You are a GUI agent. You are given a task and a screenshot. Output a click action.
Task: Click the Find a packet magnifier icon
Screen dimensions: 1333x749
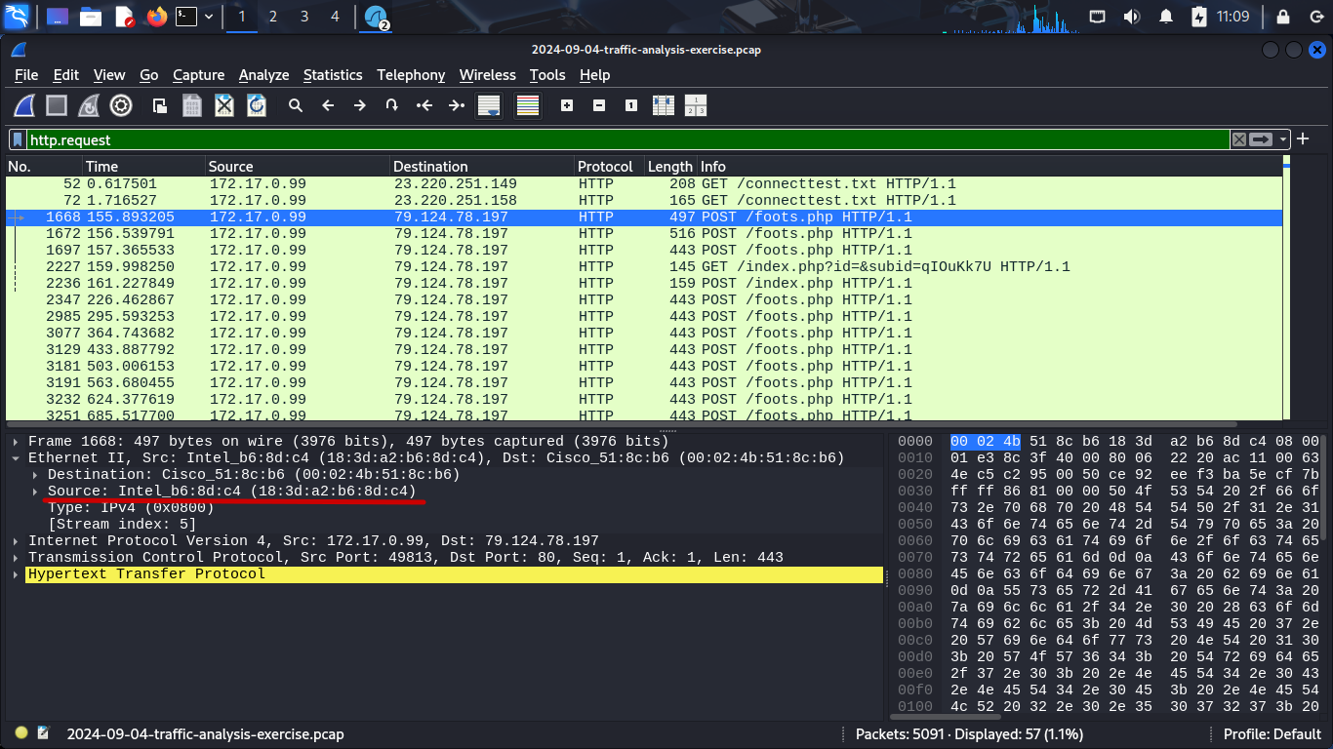tap(296, 105)
